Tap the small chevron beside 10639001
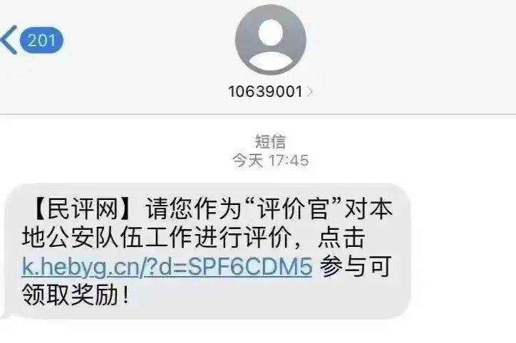Viewport: 516px width, 343px height. pyautogui.click(x=309, y=92)
